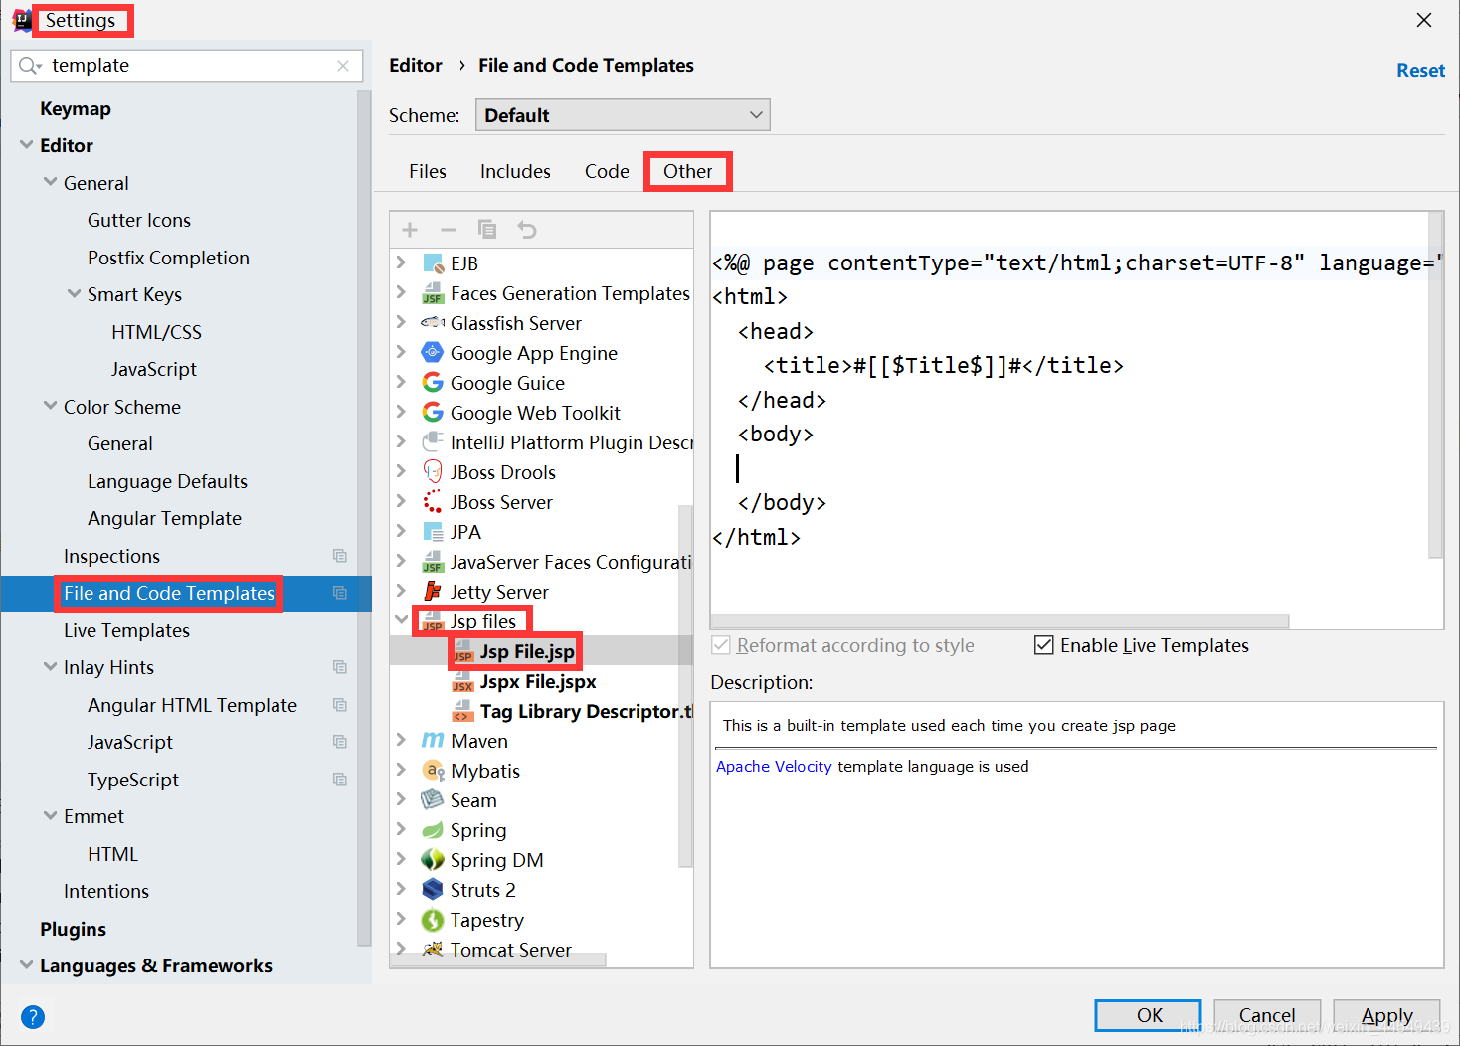Click the JBoss Server red dots icon
This screenshot has width=1460, height=1046.
tap(433, 502)
